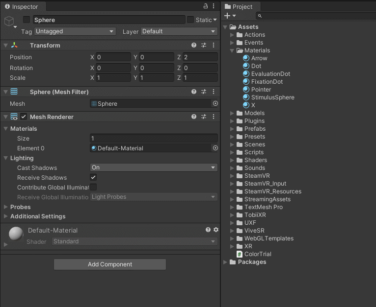The image size is (376, 307).
Task: Open the Tag dropdown
Action: [x=75, y=31]
